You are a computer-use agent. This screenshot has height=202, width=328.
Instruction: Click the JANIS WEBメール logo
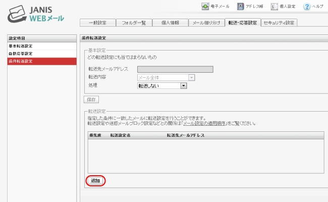pyautogui.click(x=36, y=14)
